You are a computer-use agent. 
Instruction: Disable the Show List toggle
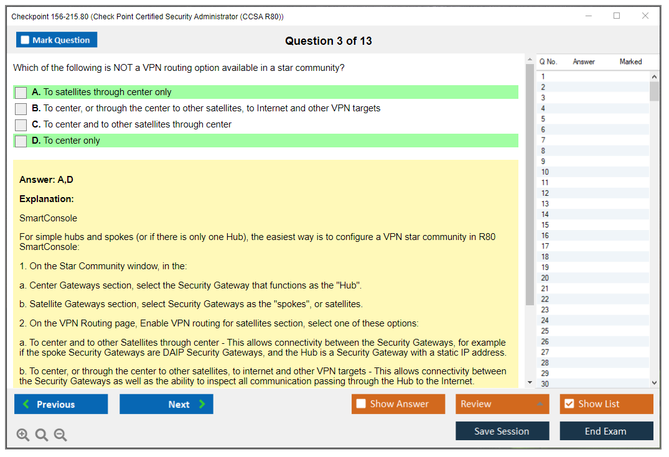[x=569, y=404]
